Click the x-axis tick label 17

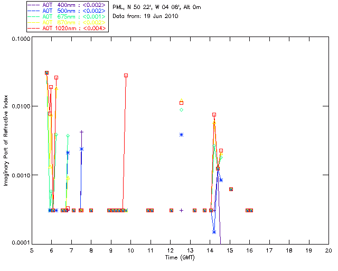coord(269,250)
